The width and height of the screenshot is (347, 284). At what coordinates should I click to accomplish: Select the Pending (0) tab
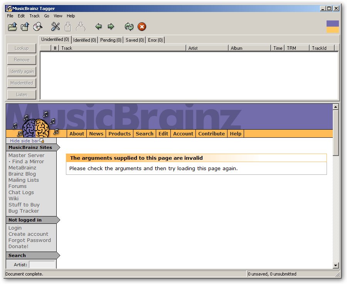tap(111, 40)
